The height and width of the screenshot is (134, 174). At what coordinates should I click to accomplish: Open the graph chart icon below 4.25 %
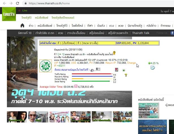(x=152, y=67)
